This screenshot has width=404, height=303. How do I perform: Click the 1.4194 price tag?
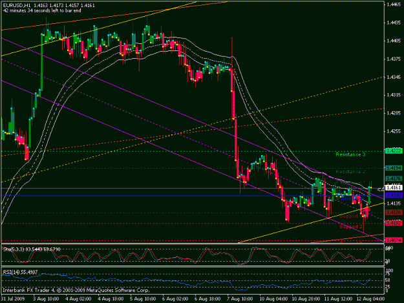point(394,168)
